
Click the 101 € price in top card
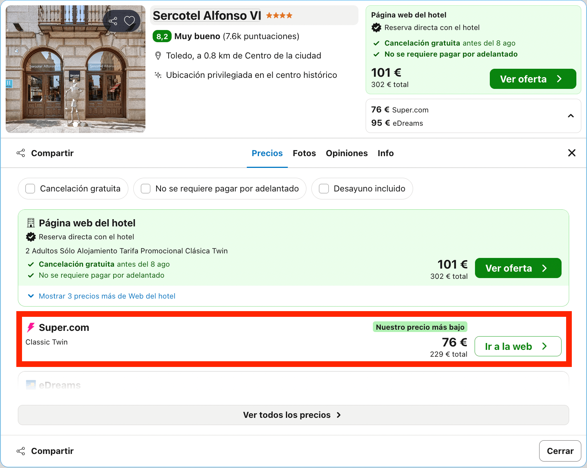click(x=386, y=73)
